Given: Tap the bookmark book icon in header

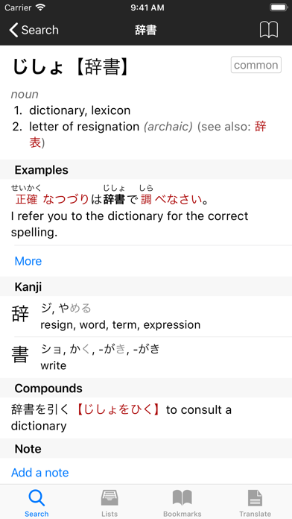Looking at the screenshot, I should 268,30.
